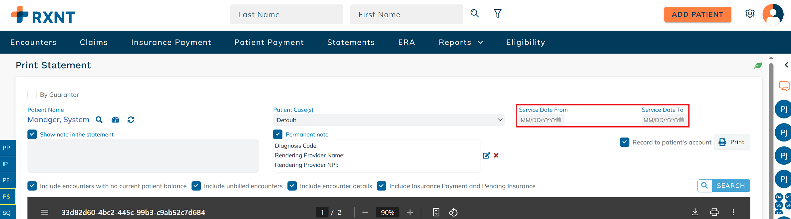
Task: Toggle the By Guarantor checkbox
Action: point(32,95)
